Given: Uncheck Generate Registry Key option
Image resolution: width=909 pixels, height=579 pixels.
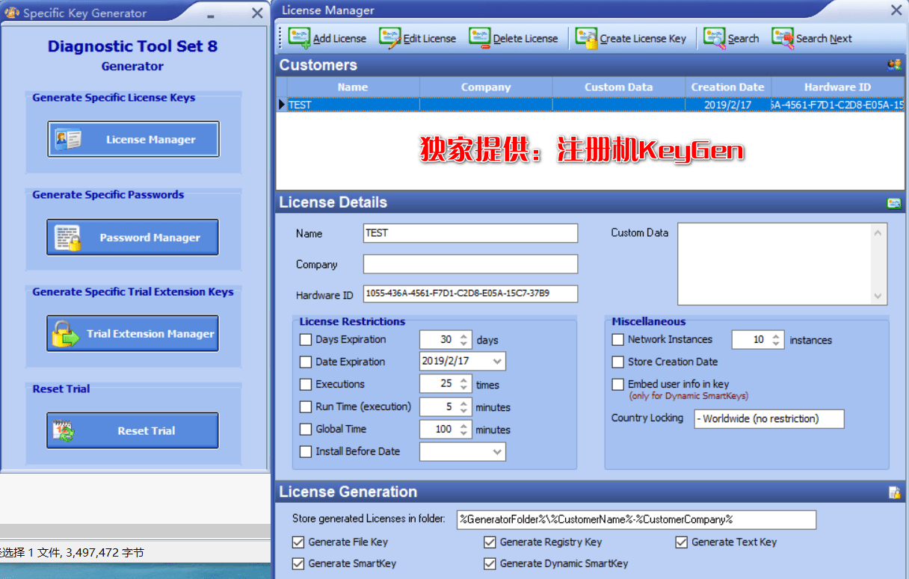Looking at the screenshot, I should click(x=490, y=542).
